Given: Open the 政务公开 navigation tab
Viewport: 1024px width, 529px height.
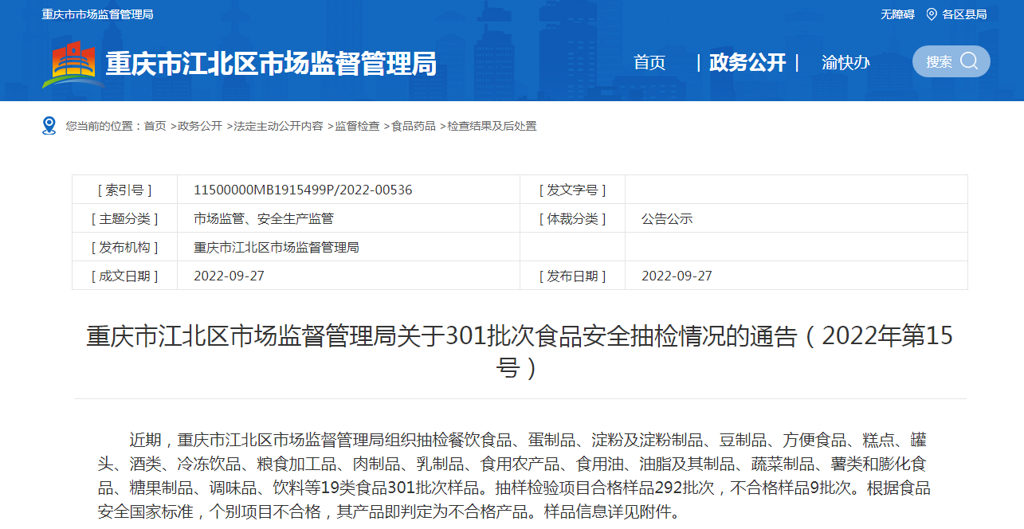Looking at the screenshot, I should [x=747, y=62].
